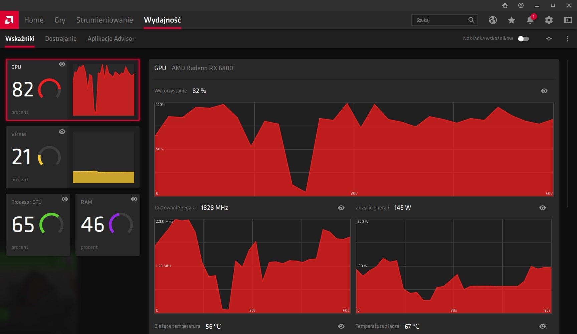Open the three-dot more options menu
Viewport: 577px width, 334px height.
coord(568,39)
